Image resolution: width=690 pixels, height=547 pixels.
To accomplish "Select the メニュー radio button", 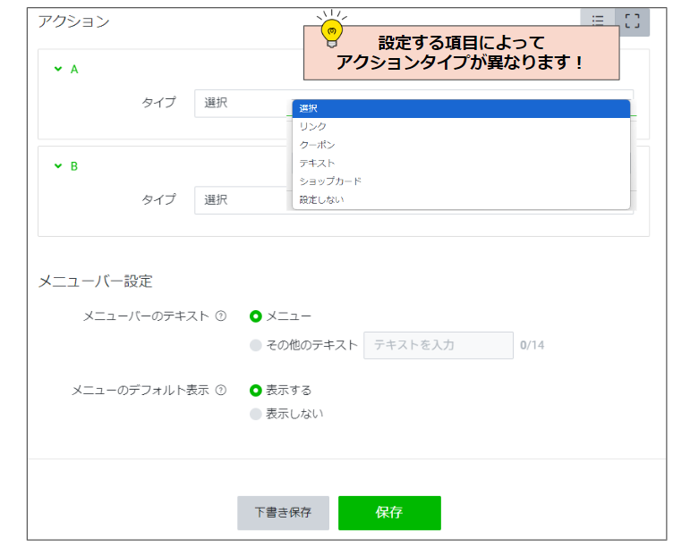I will (256, 316).
